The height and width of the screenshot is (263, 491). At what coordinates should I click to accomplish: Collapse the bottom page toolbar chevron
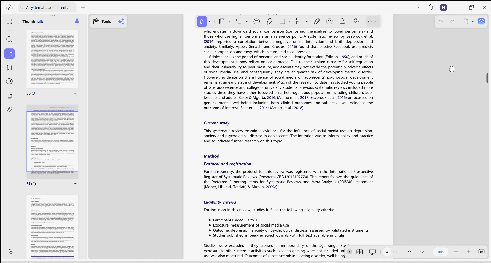coord(349,252)
